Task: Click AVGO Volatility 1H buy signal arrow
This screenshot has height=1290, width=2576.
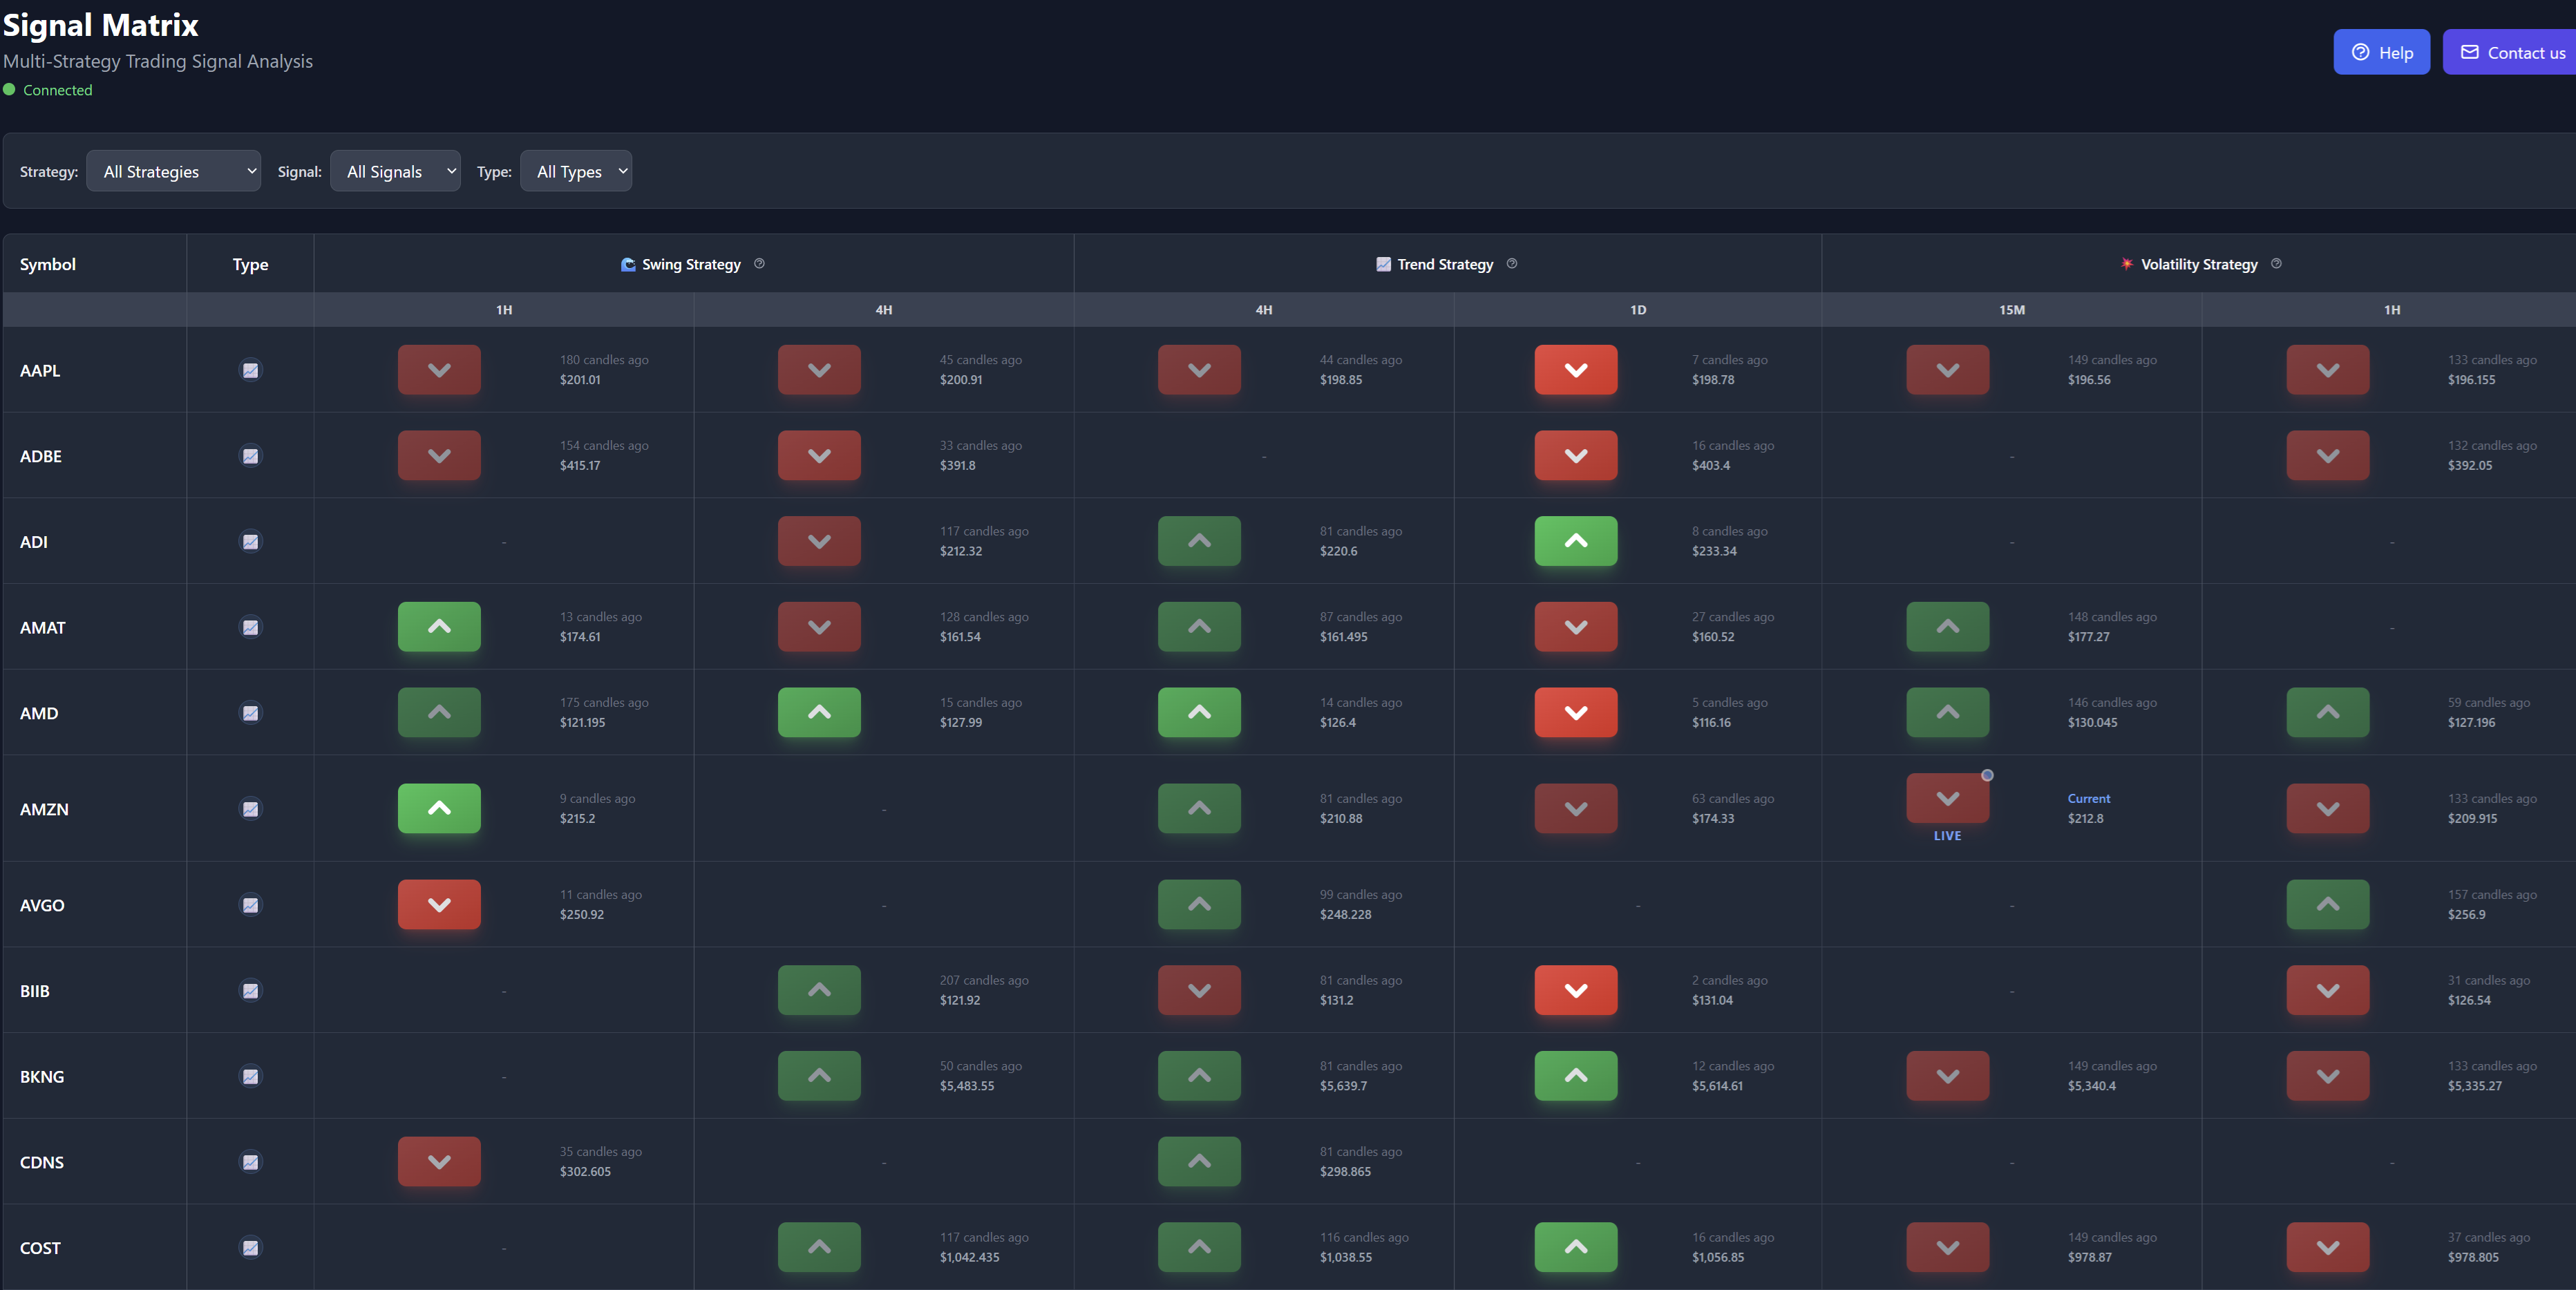Action: [x=2328, y=905]
